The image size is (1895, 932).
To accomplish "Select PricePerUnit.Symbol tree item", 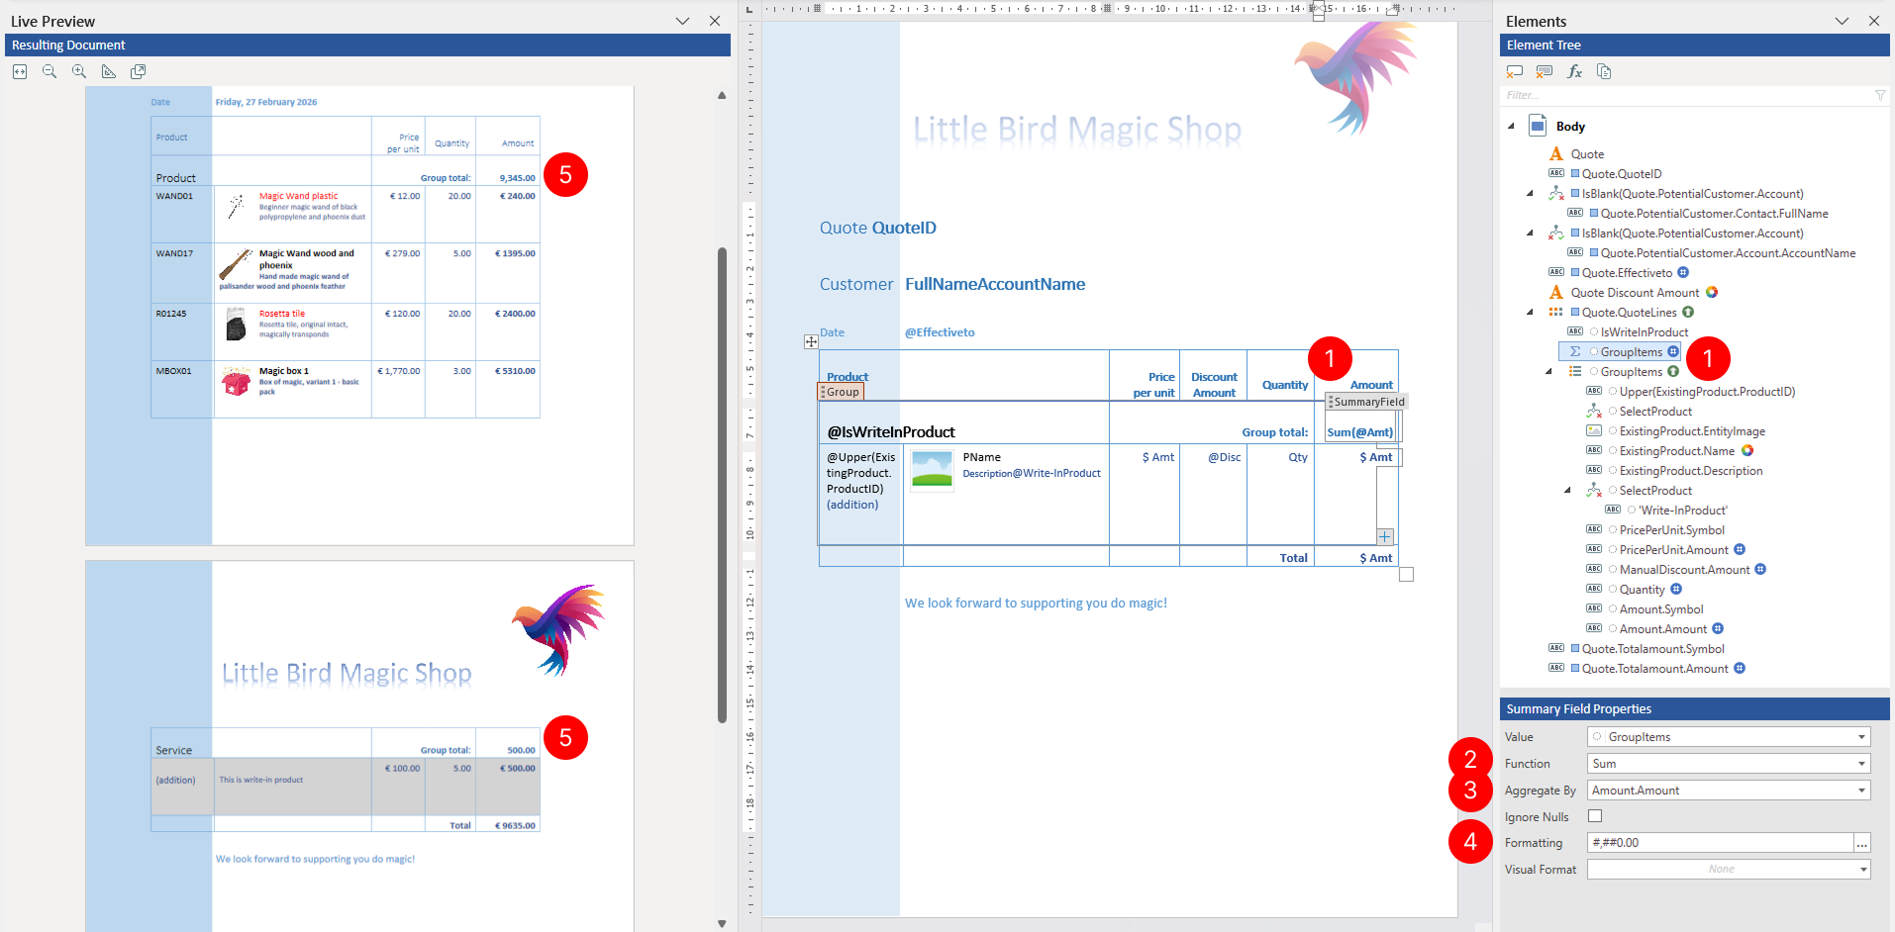I will tap(1672, 529).
